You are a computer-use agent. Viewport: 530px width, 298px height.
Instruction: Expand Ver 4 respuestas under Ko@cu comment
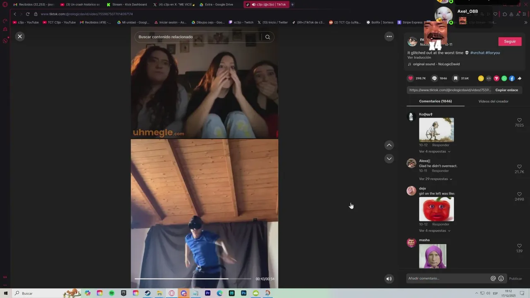[434, 151]
